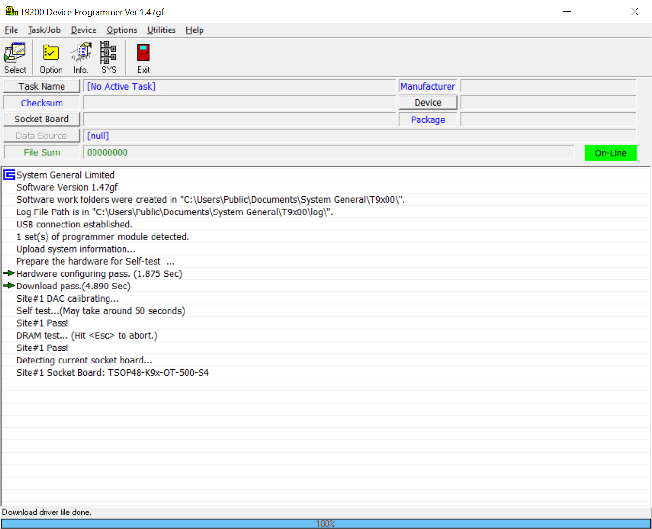Click the File Sum label
The height and width of the screenshot is (529, 652).
point(42,152)
